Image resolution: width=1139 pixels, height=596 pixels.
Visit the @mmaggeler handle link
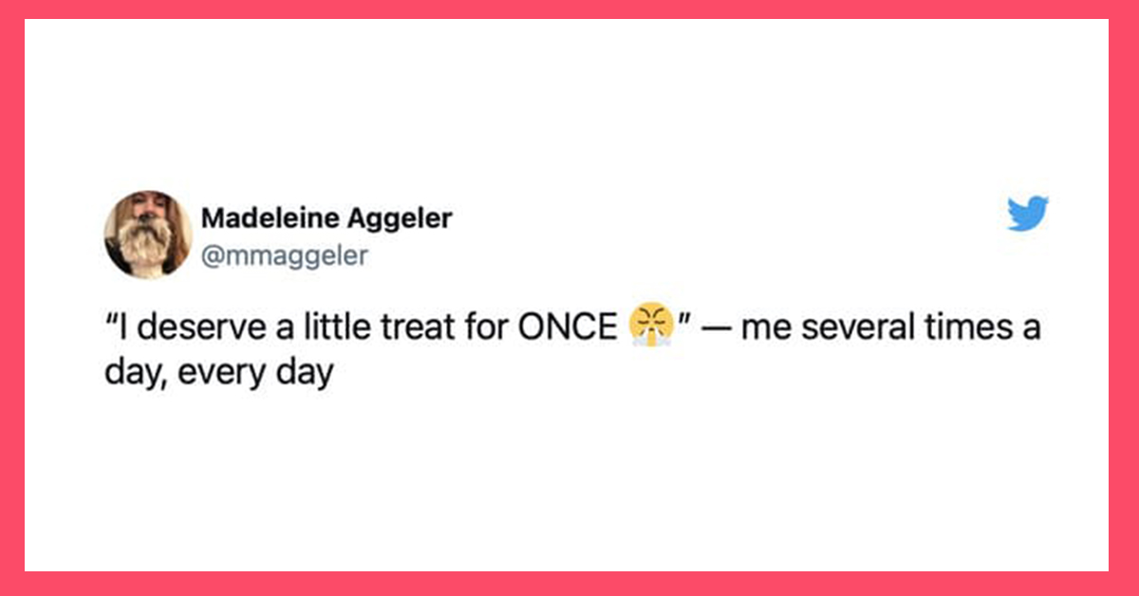tap(284, 254)
